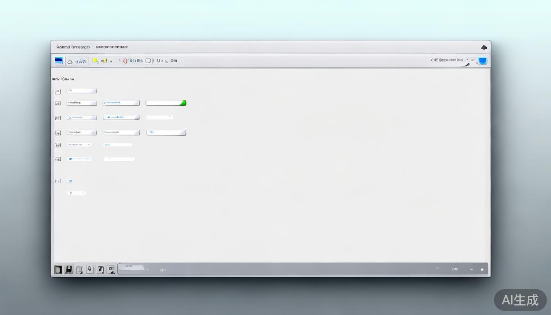Click the blue monitor icon in the top-left toolbar
Image resolution: width=551 pixels, height=315 pixels.
59,61
